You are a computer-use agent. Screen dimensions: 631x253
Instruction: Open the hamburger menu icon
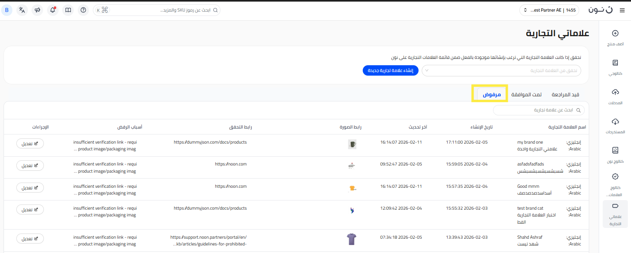622,10
